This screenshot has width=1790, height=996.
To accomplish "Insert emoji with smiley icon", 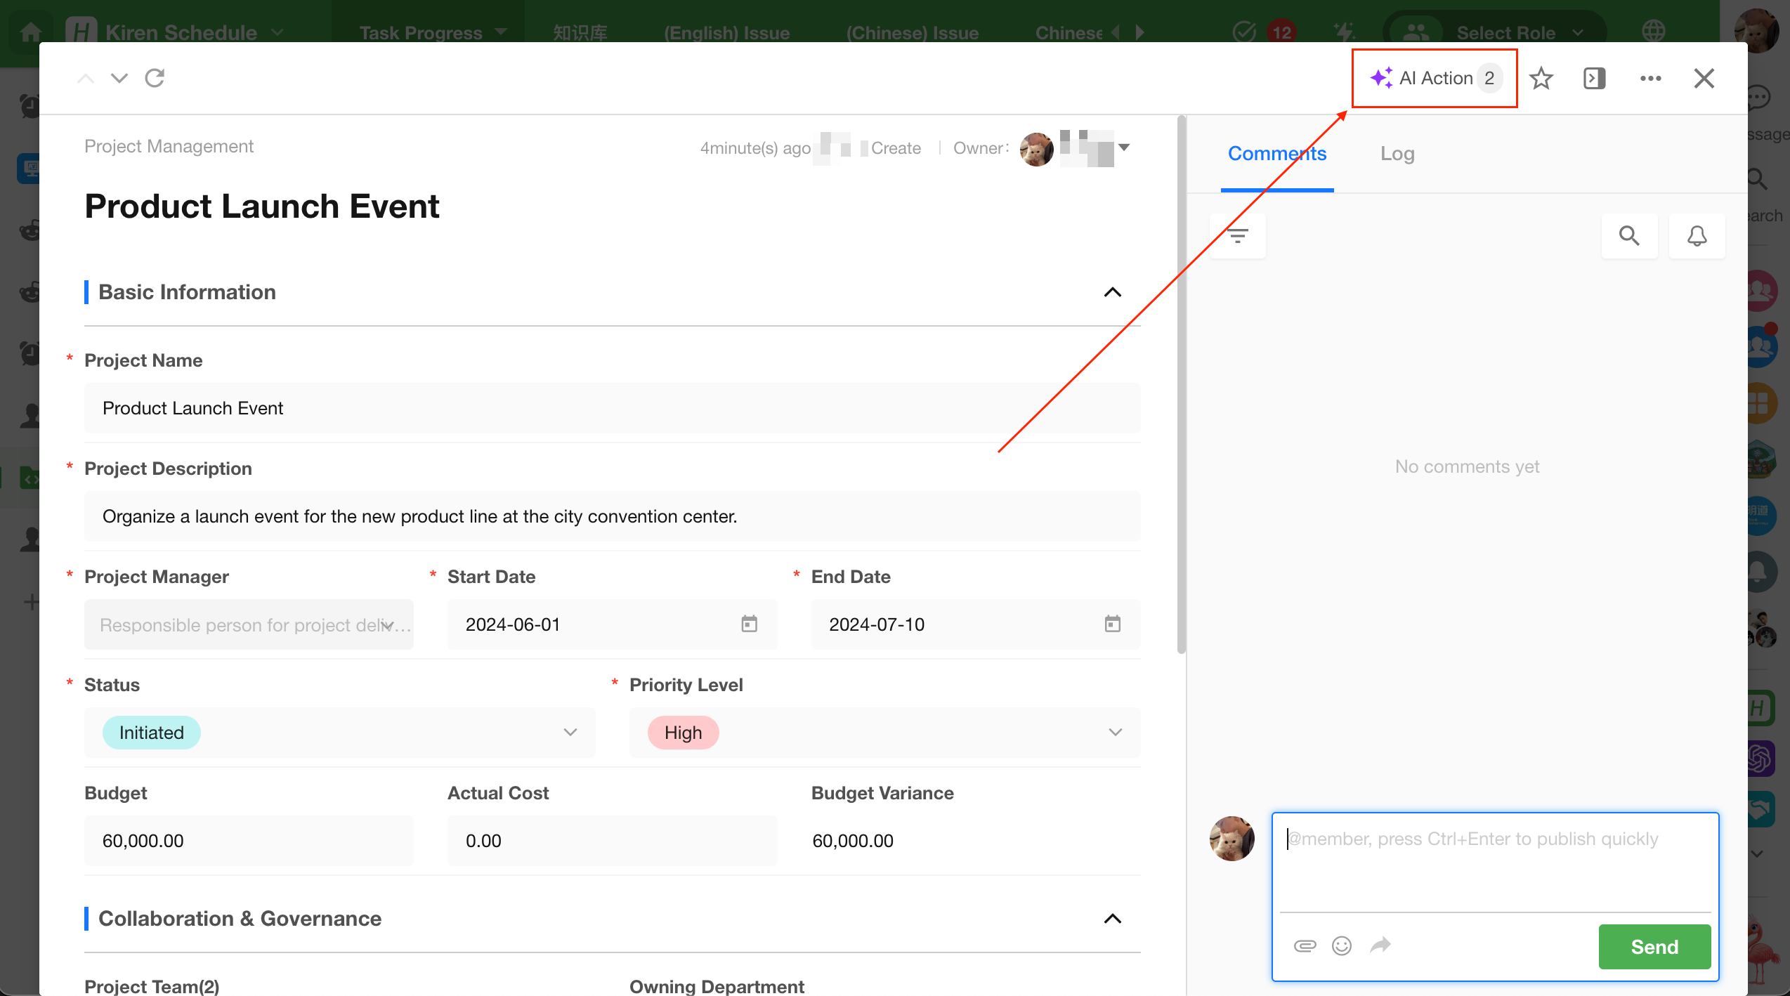I will tap(1342, 945).
